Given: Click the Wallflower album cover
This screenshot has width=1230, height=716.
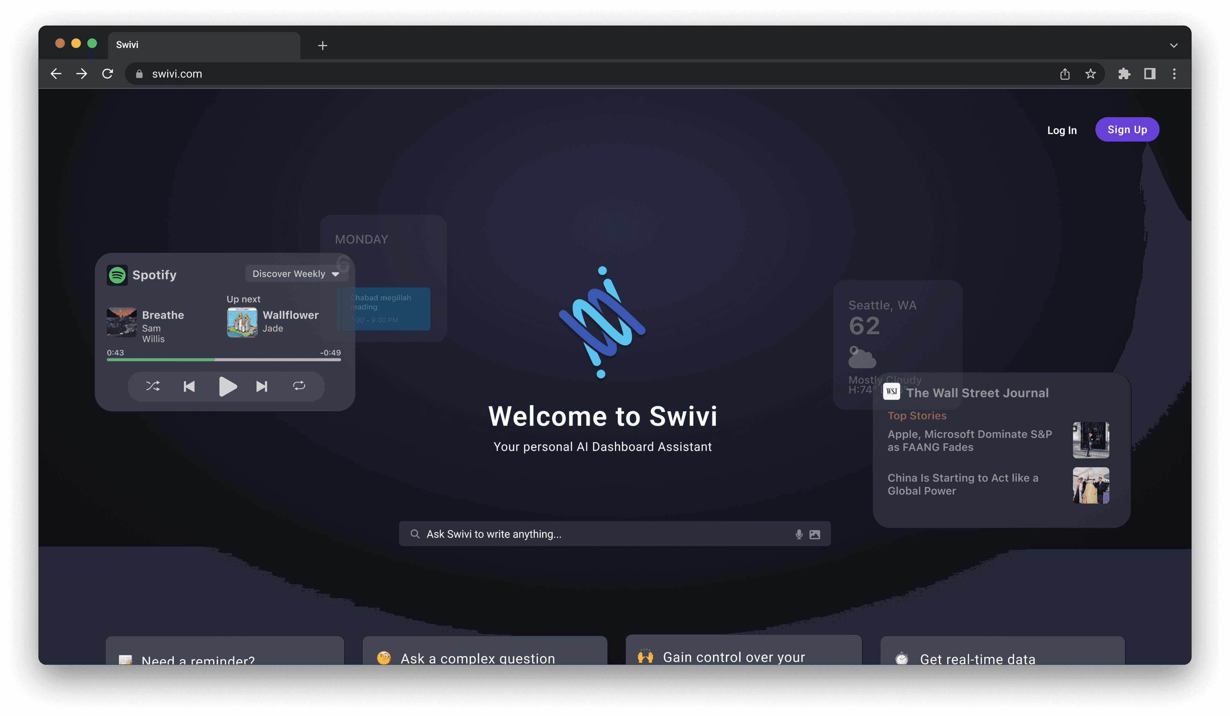Looking at the screenshot, I should click(x=242, y=322).
